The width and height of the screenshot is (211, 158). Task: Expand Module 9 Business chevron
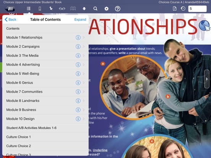pyautogui.click(x=84, y=110)
